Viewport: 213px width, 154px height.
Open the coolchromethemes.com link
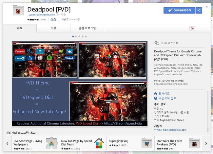pos(42,15)
